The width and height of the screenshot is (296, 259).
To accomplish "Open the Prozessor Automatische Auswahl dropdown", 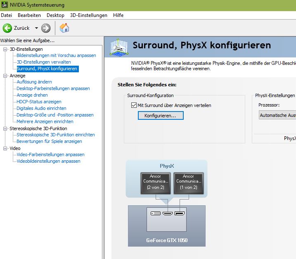I will tap(277, 115).
